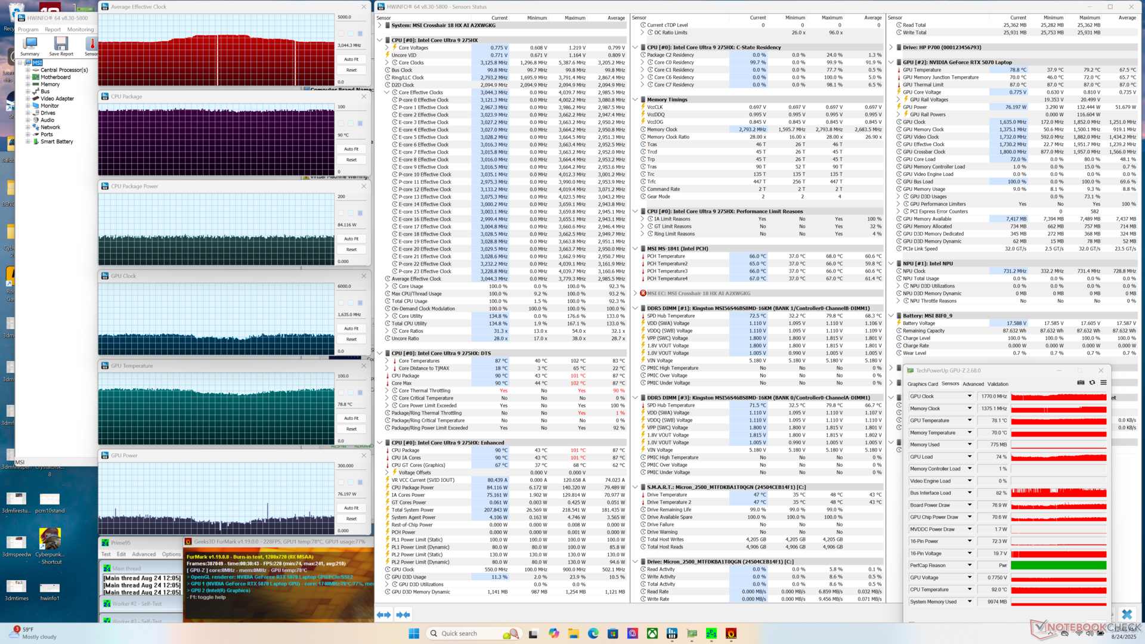Open FurMark from the taskbar
This screenshot has width=1145, height=644.
[x=731, y=633]
